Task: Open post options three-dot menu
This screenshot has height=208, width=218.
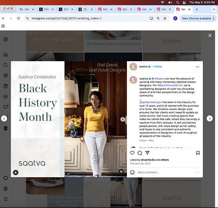Action: 197,67
